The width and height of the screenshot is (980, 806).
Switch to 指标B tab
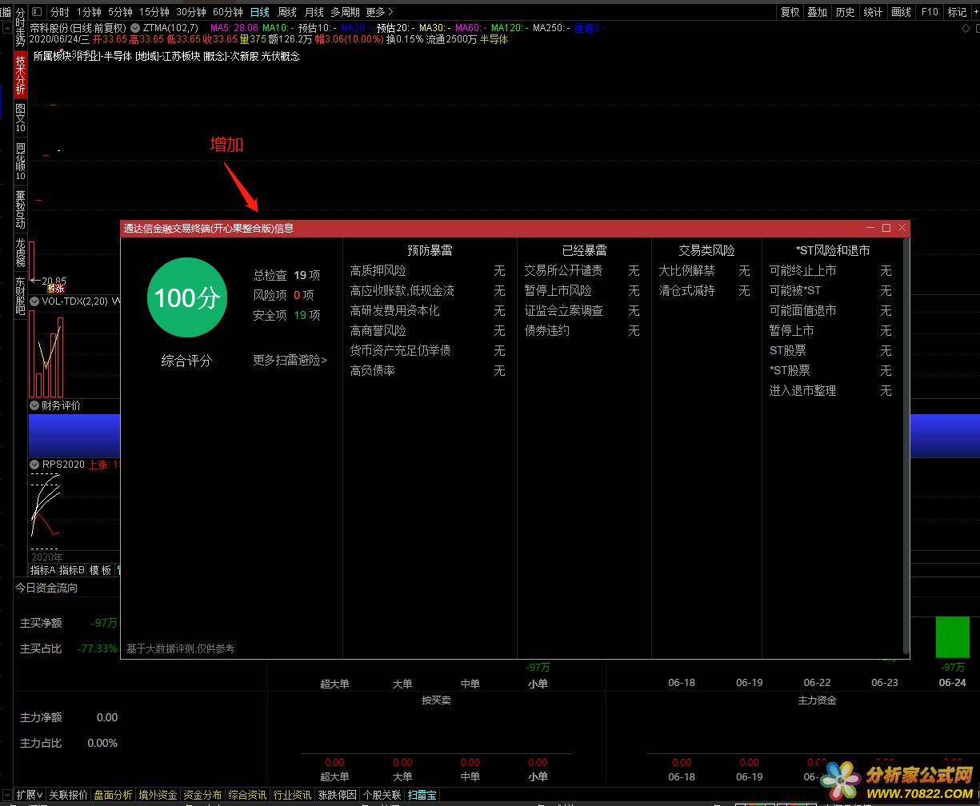click(x=72, y=570)
